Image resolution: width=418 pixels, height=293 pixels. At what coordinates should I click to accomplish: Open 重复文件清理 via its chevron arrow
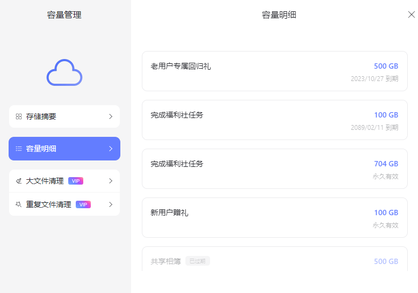pyautogui.click(x=111, y=204)
